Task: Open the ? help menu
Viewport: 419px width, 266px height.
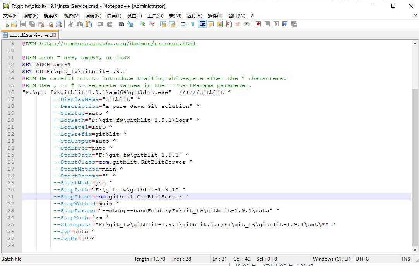Action: pyautogui.click(x=252, y=16)
